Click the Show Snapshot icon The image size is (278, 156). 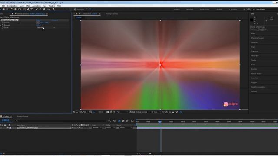(111, 112)
